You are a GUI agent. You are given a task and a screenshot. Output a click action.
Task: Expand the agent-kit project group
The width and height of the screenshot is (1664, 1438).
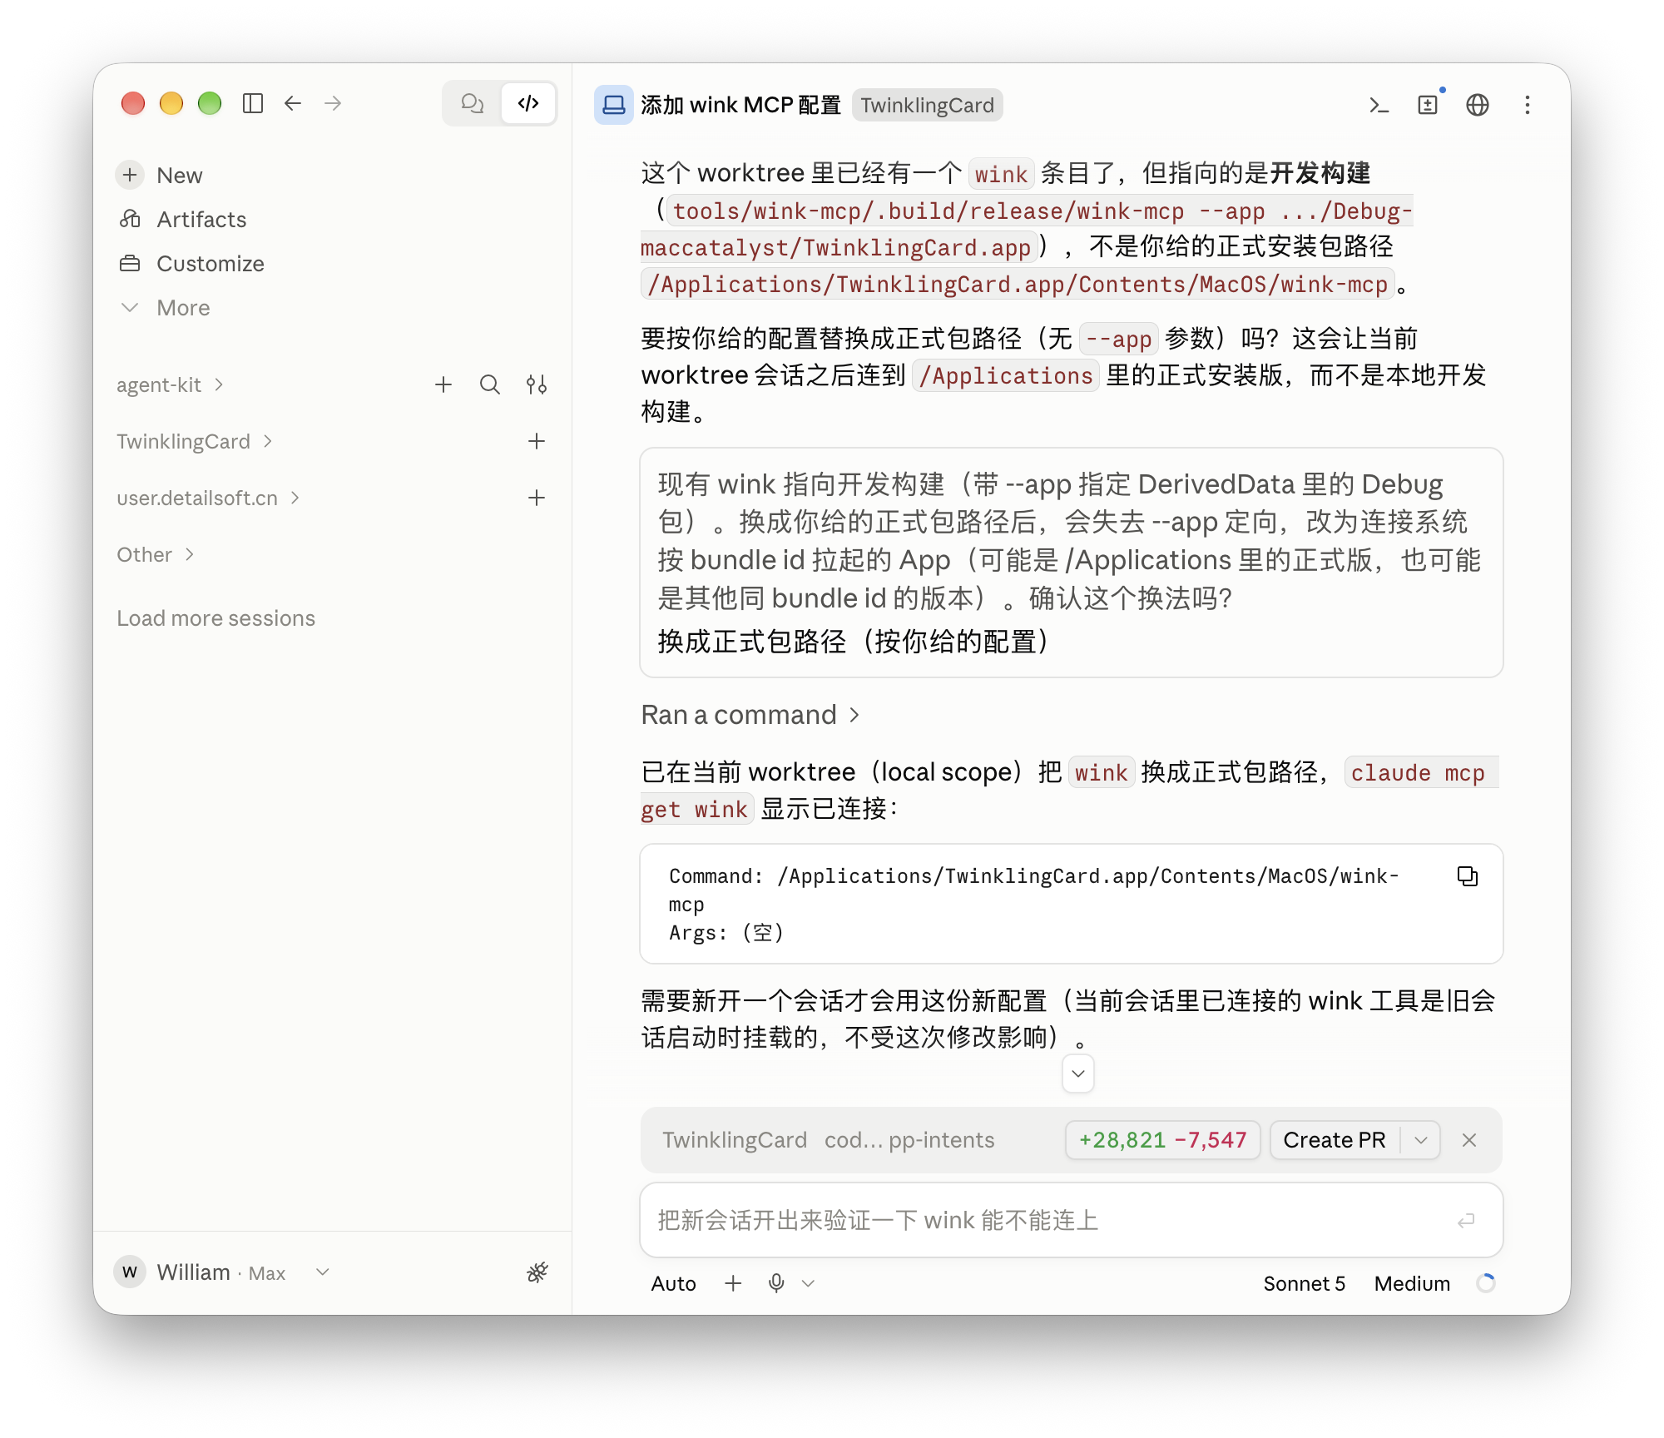click(170, 384)
